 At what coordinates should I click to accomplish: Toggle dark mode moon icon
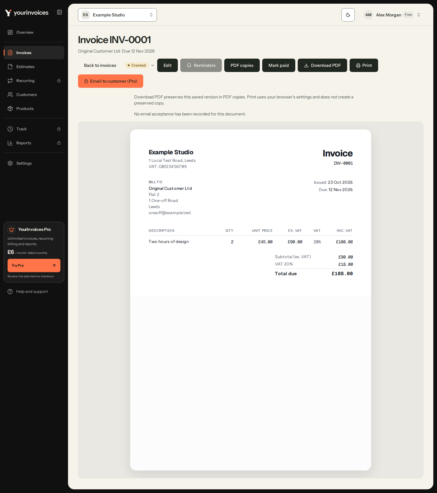tap(348, 15)
